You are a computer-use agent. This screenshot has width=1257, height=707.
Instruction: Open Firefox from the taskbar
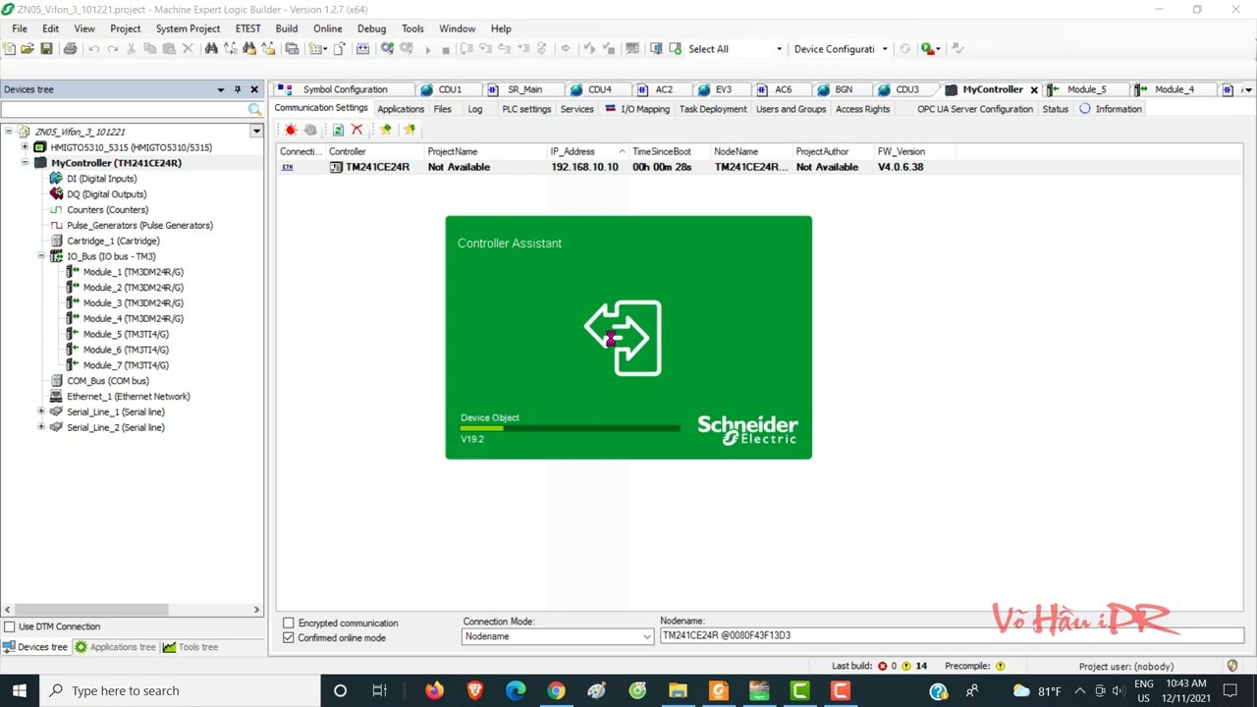434,690
